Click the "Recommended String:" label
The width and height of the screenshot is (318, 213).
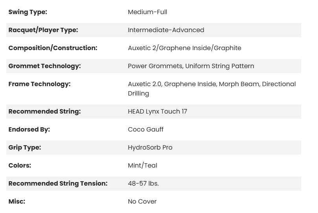click(x=44, y=112)
